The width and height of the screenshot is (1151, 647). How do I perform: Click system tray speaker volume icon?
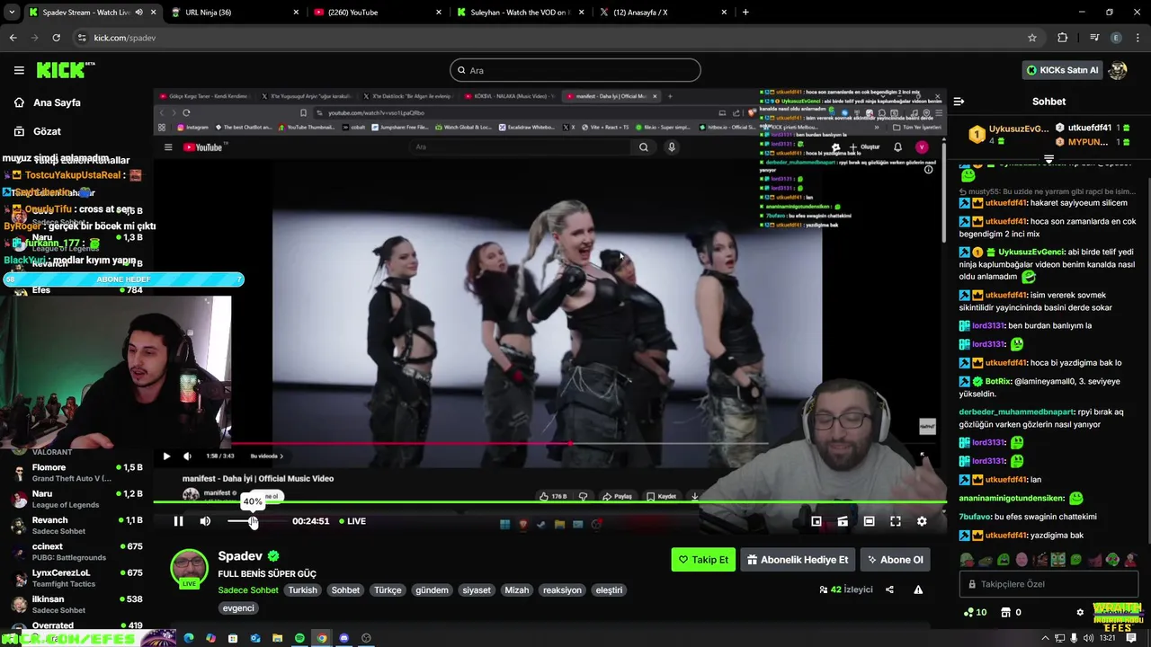1088,638
